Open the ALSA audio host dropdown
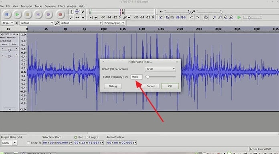The width and height of the screenshot is (279, 154). click(7, 23)
